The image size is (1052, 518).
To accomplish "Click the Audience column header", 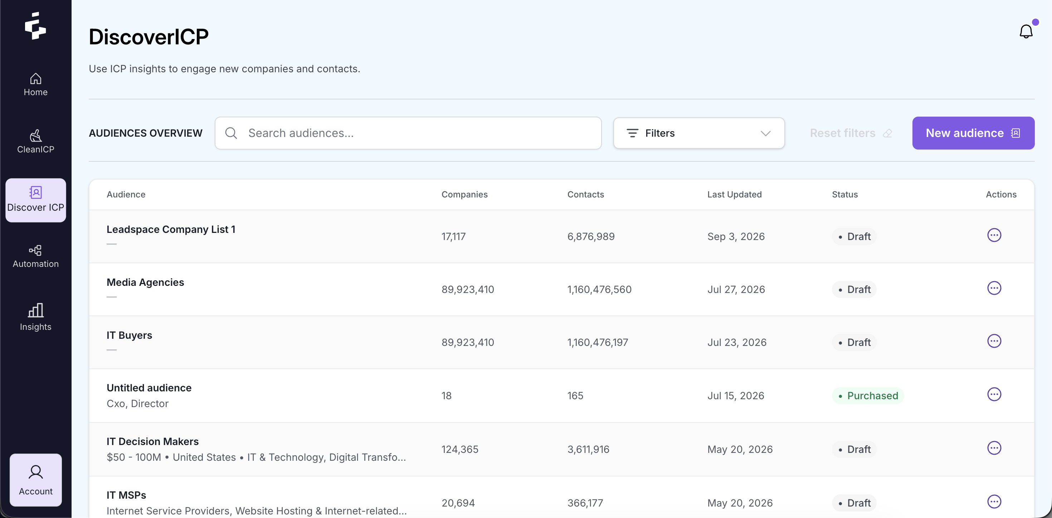I will [126, 195].
